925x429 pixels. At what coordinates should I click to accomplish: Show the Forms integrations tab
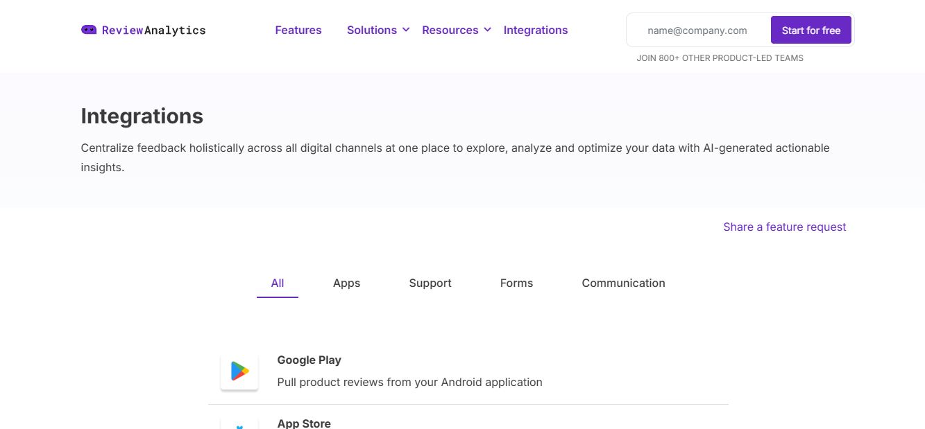point(516,283)
